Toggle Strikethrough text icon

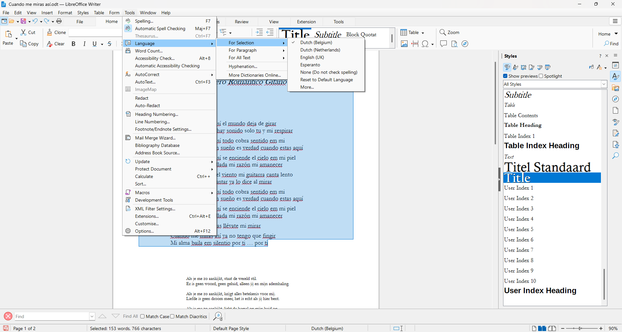click(x=109, y=44)
